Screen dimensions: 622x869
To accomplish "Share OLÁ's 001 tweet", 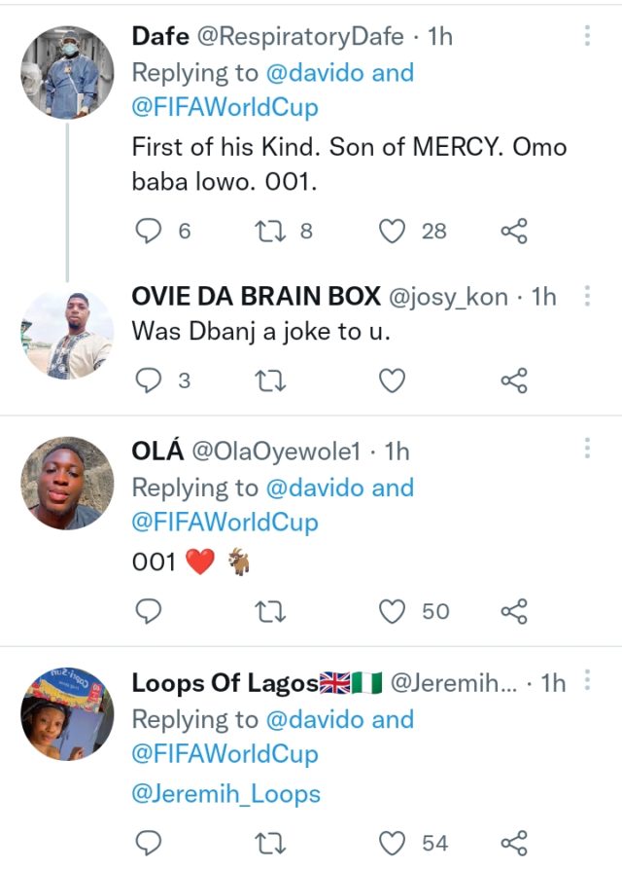I will pyautogui.click(x=513, y=611).
